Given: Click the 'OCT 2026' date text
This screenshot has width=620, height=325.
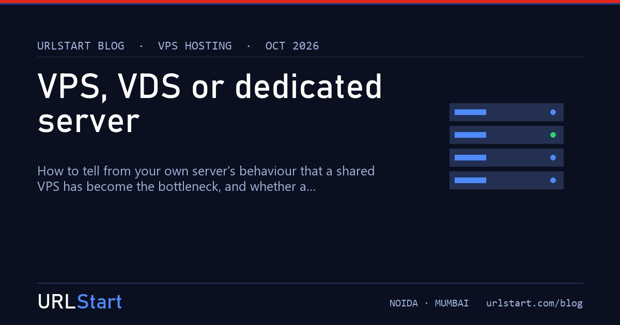Looking at the screenshot, I should [x=292, y=45].
